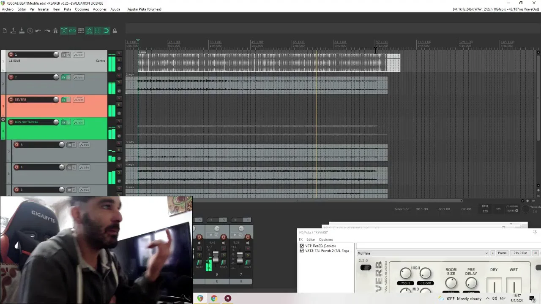
Task: Collapse the BUS GUITARRAs folder track
Action: [x=3, y=120]
